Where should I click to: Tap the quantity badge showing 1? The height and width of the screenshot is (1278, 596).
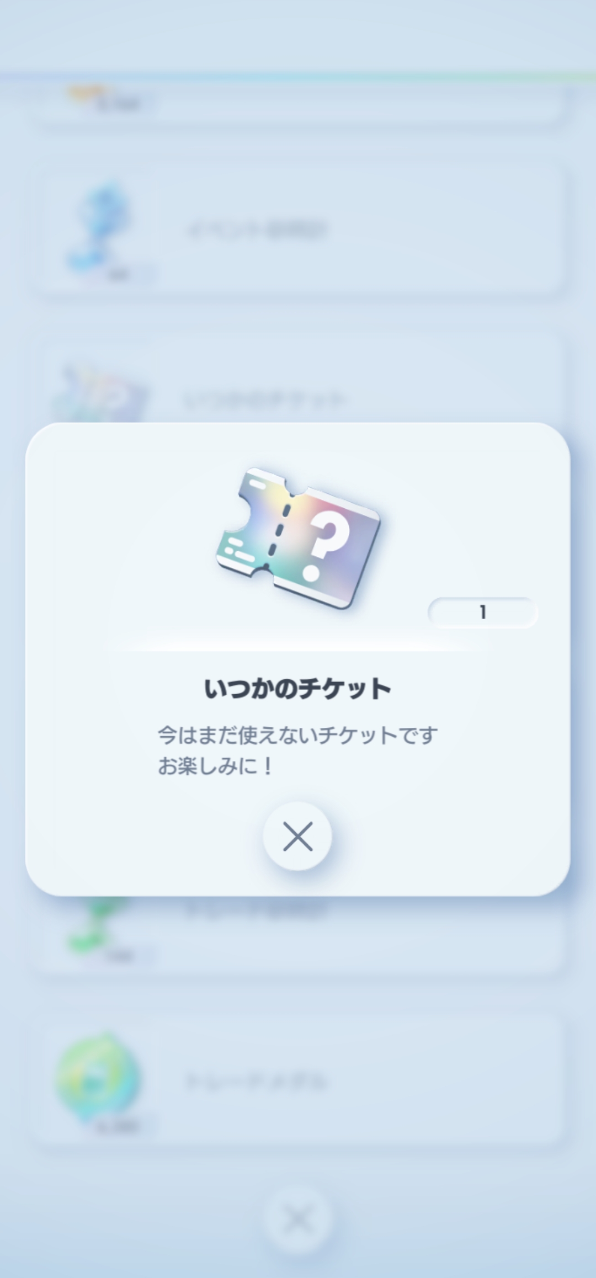(482, 612)
